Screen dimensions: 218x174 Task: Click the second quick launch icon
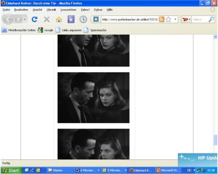pyautogui.click(x=32, y=170)
